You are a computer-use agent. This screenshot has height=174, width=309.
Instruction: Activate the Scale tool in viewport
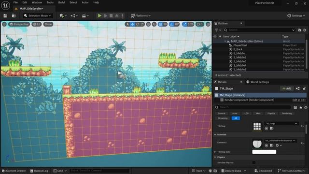click(x=142, y=24)
